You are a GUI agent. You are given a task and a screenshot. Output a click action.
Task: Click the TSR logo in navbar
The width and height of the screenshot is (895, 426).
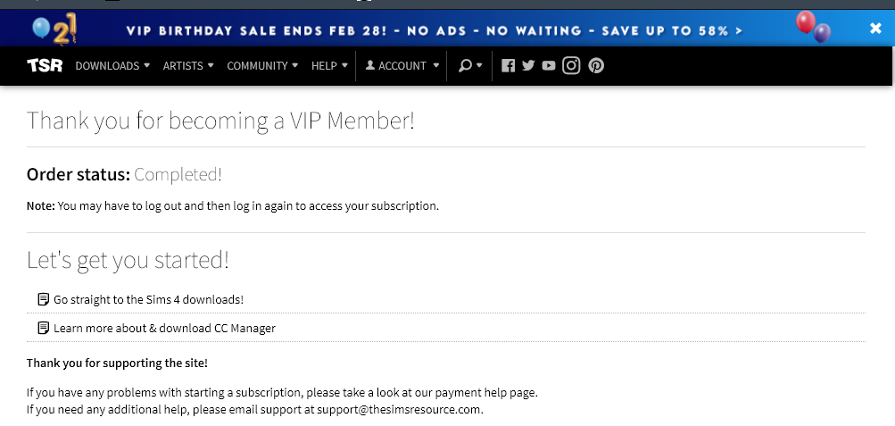tap(45, 65)
